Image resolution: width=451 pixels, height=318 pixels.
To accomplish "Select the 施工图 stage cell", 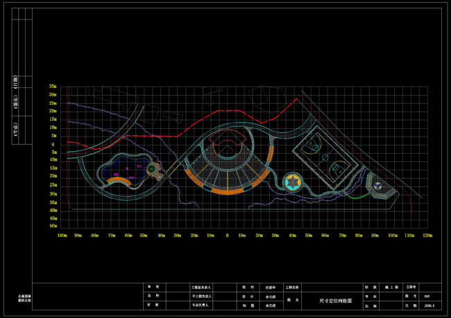I will click(391, 288).
